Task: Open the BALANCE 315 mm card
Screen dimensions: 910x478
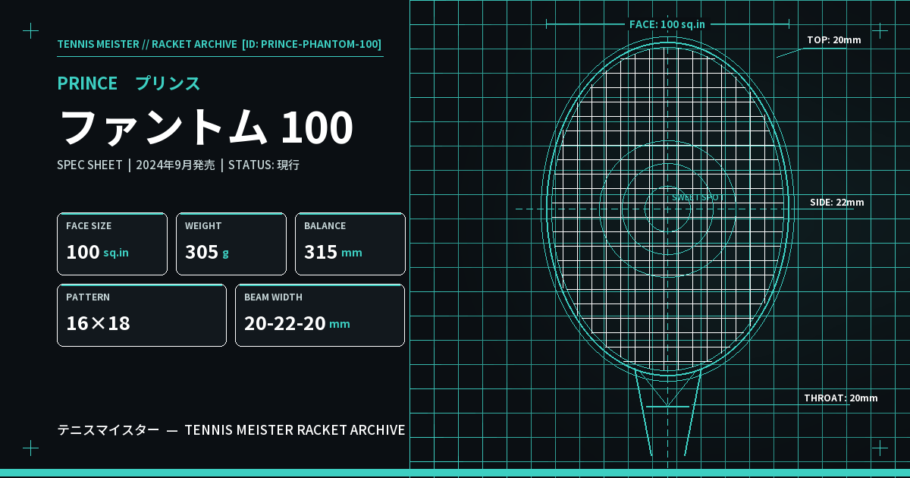Action: click(x=350, y=244)
